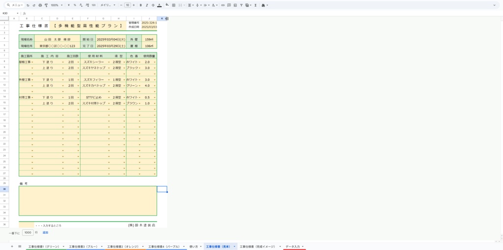The height and width of the screenshot is (250, 503).
Task: Open the 100% zoom dropdown
Action: pyautogui.click(x=57, y=5)
